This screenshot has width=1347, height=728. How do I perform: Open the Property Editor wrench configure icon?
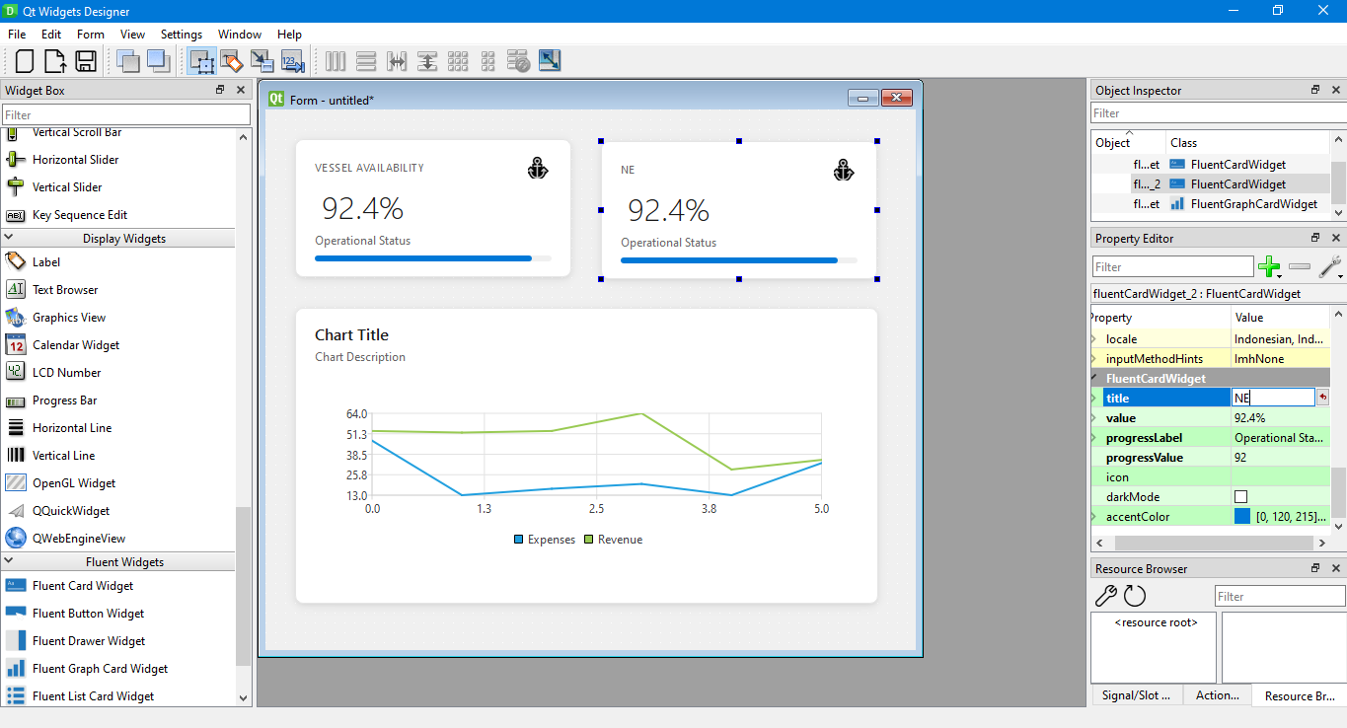point(1330,266)
